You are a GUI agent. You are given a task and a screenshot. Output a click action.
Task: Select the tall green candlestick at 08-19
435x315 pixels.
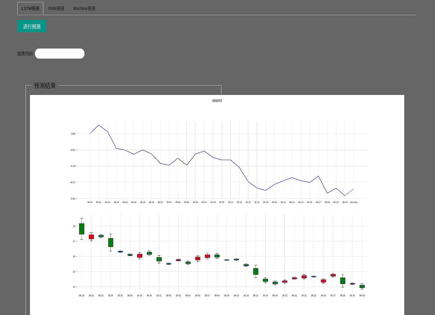pos(82,229)
